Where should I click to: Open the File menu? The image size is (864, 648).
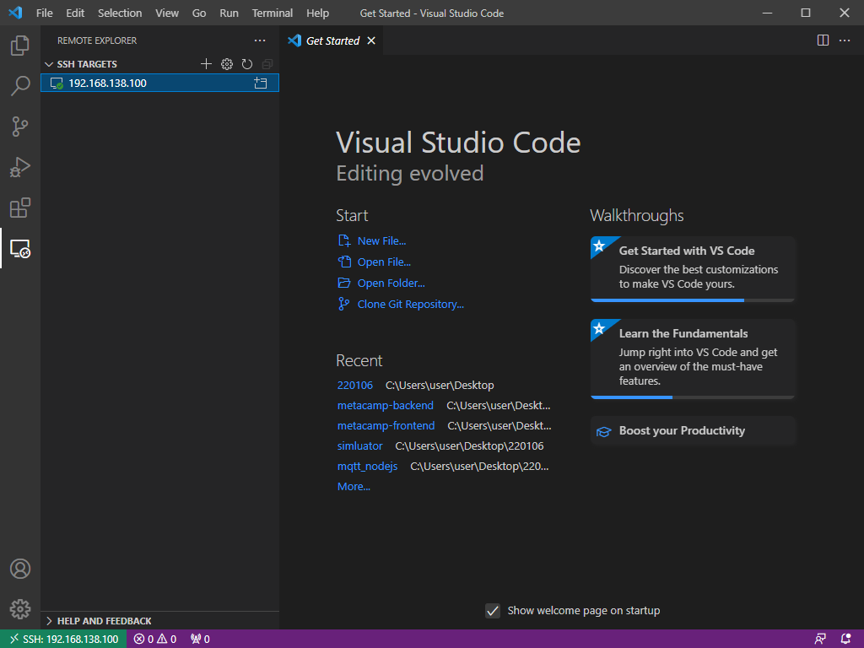(45, 13)
